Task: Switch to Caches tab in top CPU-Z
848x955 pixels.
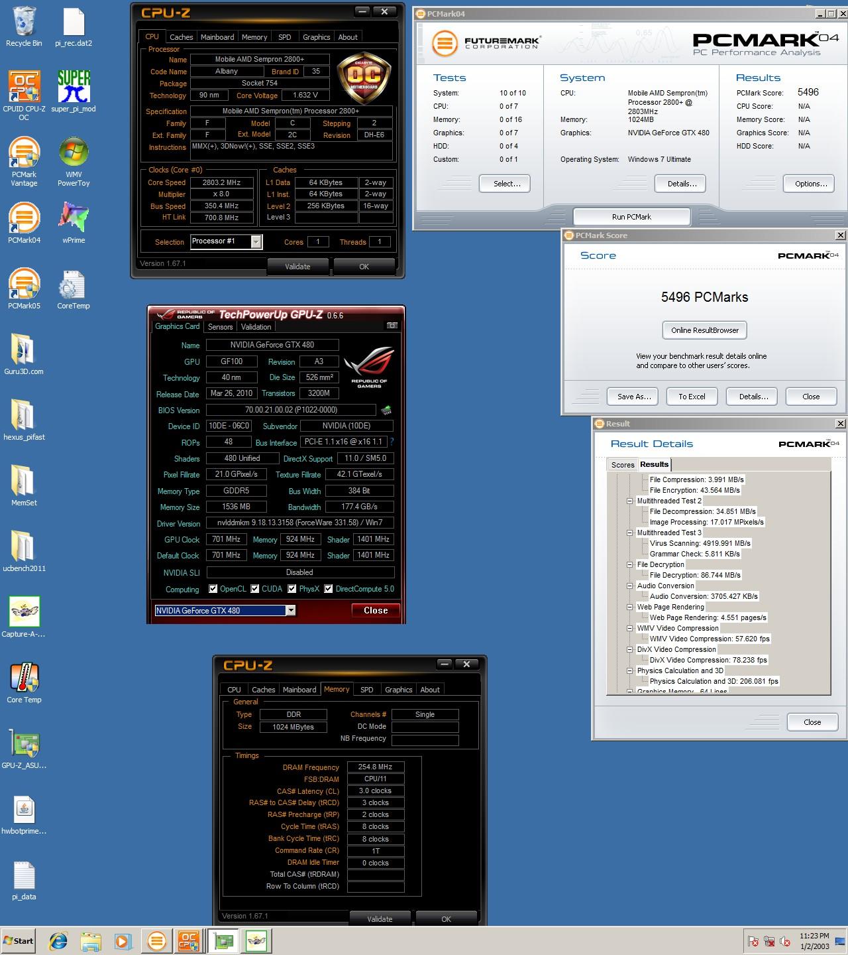Action: point(181,37)
